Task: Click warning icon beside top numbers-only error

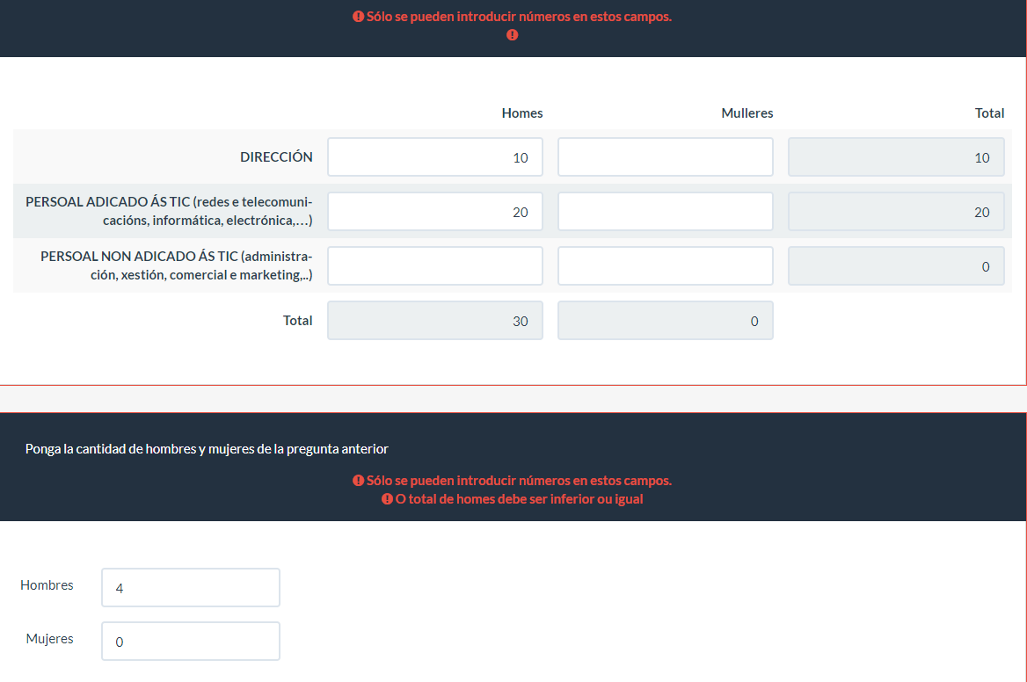Action: tap(358, 17)
